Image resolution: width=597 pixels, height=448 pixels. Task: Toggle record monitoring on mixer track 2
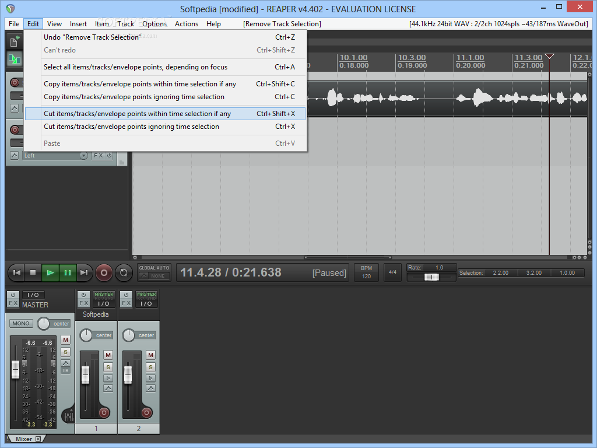(x=151, y=378)
